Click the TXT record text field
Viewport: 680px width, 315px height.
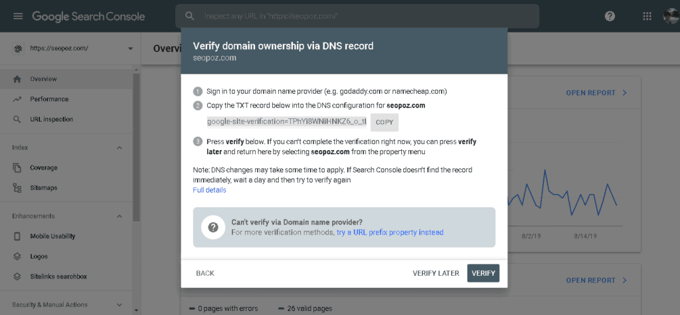(287, 122)
